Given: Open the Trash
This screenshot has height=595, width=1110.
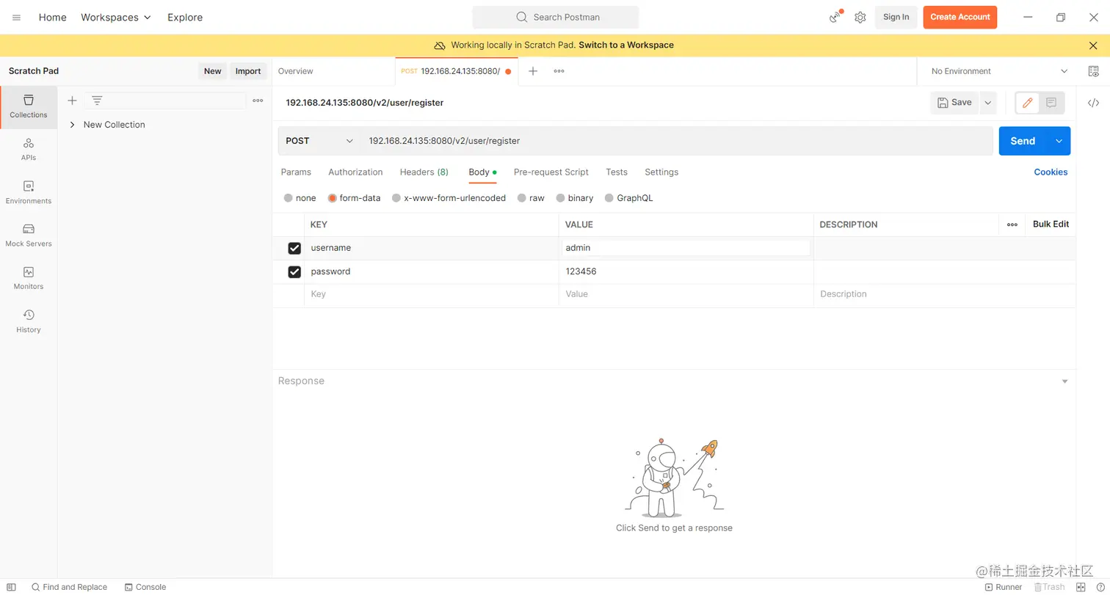Looking at the screenshot, I should click(x=1050, y=587).
